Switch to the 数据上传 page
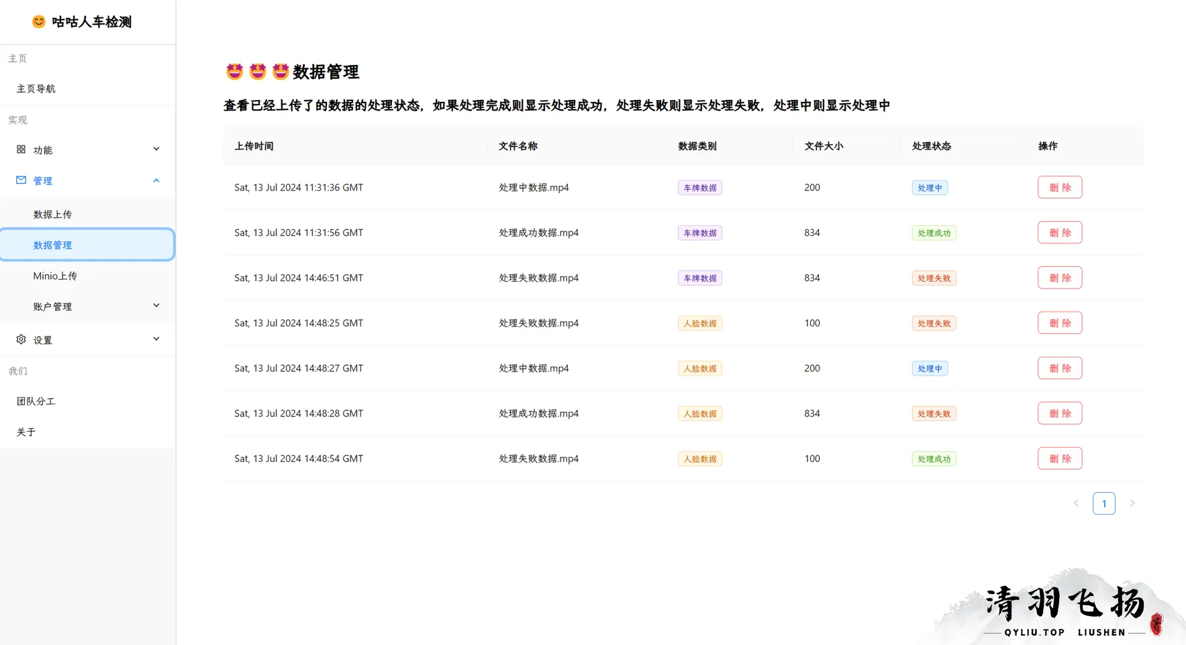This screenshot has width=1186, height=645. pos(53,213)
